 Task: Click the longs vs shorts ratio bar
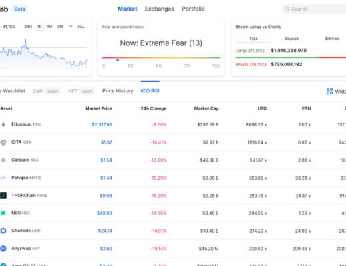291,57
